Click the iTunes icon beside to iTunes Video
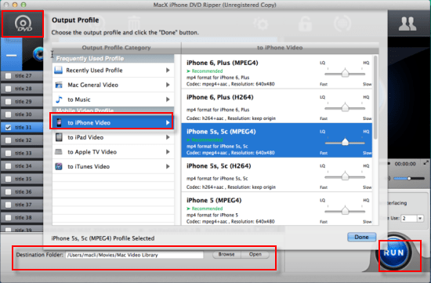Viewport: 431px width, 283px height. (x=59, y=166)
